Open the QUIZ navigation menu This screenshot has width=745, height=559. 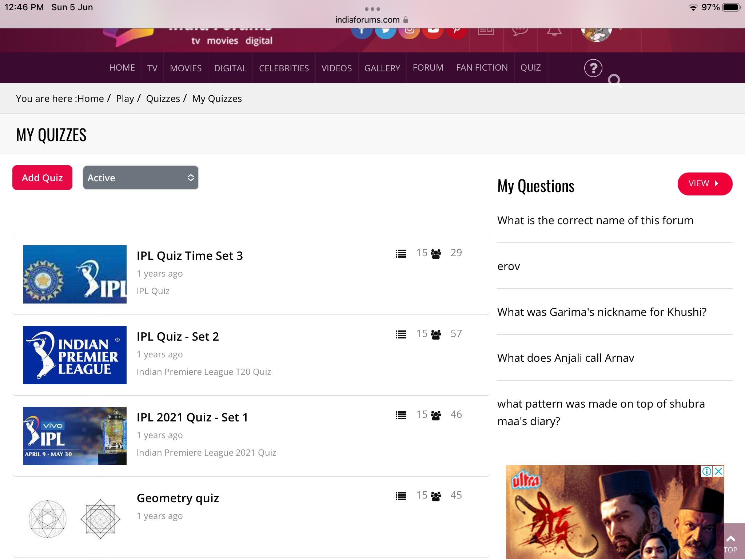tap(531, 68)
